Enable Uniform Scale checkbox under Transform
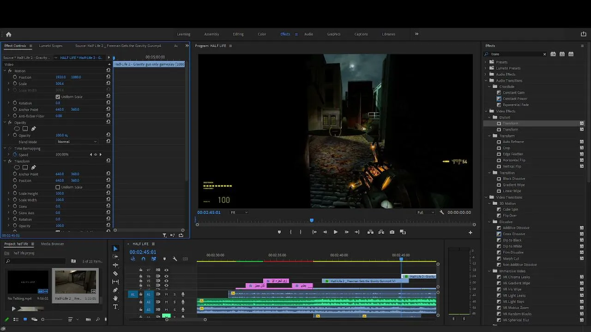This screenshot has width=591, height=332. [58, 187]
